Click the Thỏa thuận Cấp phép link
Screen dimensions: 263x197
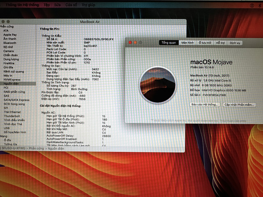233,121
